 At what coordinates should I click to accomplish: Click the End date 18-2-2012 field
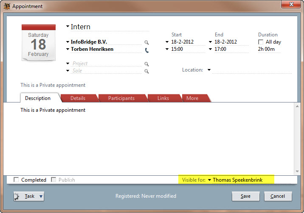coord(231,42)
